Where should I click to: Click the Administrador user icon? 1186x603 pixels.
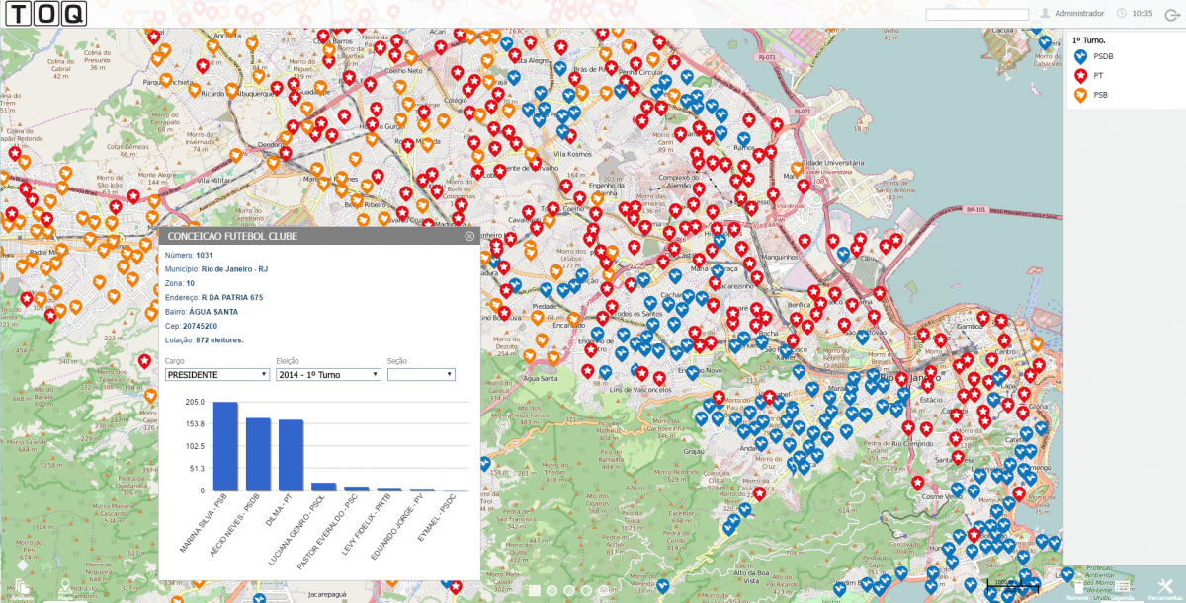coord(1046,14)
